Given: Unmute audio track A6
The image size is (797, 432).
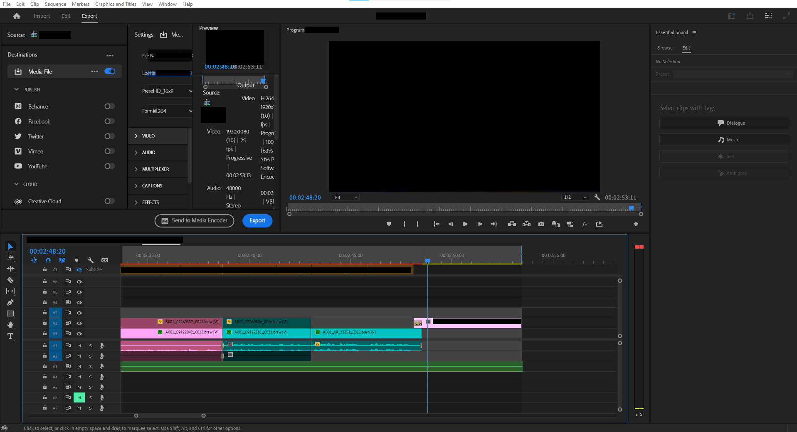Looking at the screenshot, I should [79, 397].
